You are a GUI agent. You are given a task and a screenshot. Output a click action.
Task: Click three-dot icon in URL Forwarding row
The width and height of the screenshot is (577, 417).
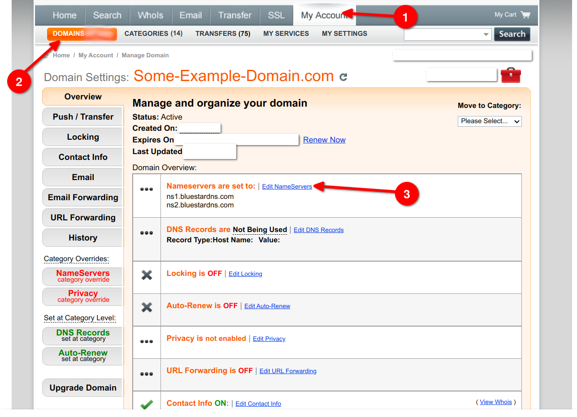[147, 374]
